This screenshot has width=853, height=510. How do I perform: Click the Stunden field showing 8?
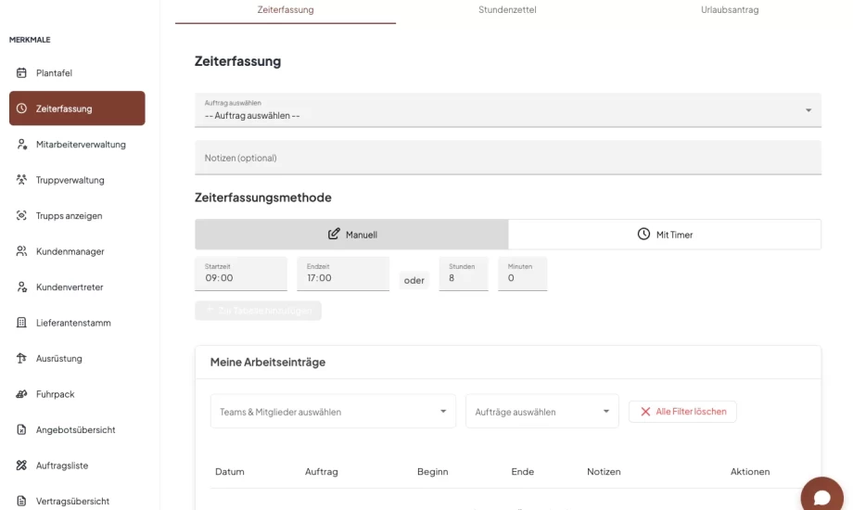click(464, 274)
